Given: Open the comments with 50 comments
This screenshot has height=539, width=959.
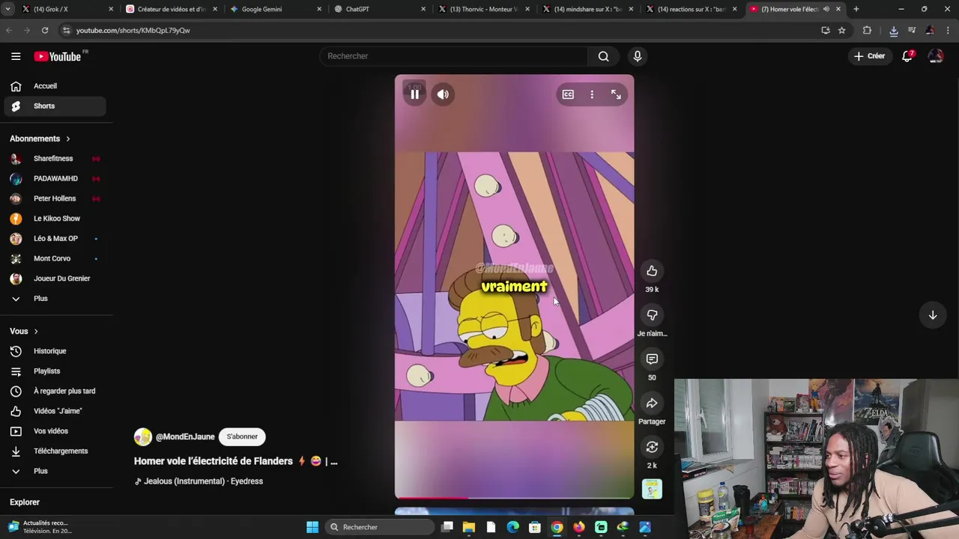Looking at the screenshot, I should click(x=652, y=359).
